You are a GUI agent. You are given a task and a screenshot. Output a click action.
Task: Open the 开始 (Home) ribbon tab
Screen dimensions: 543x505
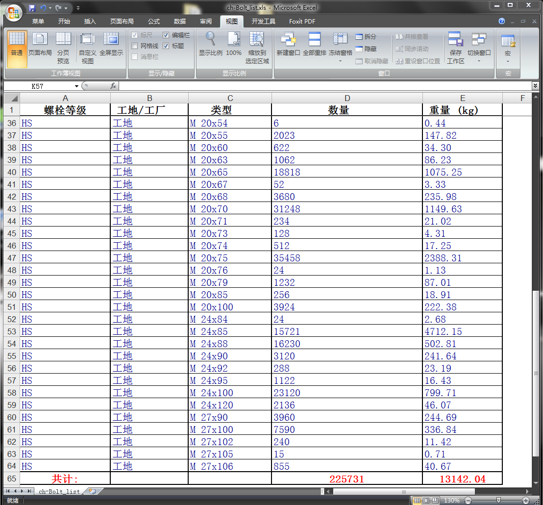pyautogui.click(x=64, y=22)
